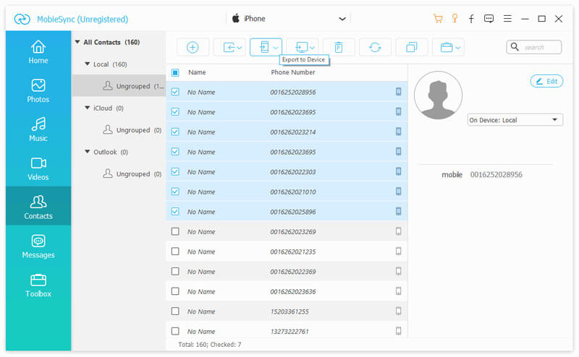Select row with number 0016262023695 second row
579x357 pixels.
pyautogui.click(x=287, y=112)
